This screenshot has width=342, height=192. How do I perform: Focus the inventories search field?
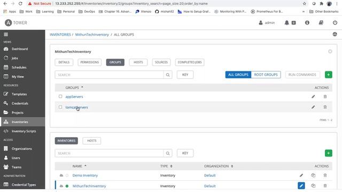[109, 153]
